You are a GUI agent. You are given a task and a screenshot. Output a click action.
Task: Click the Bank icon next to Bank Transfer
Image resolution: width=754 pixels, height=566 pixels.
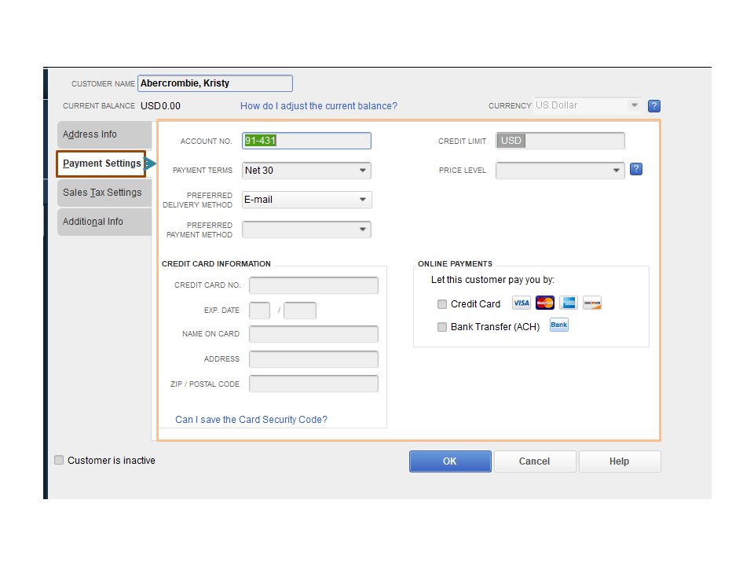[x=558, y=325]
